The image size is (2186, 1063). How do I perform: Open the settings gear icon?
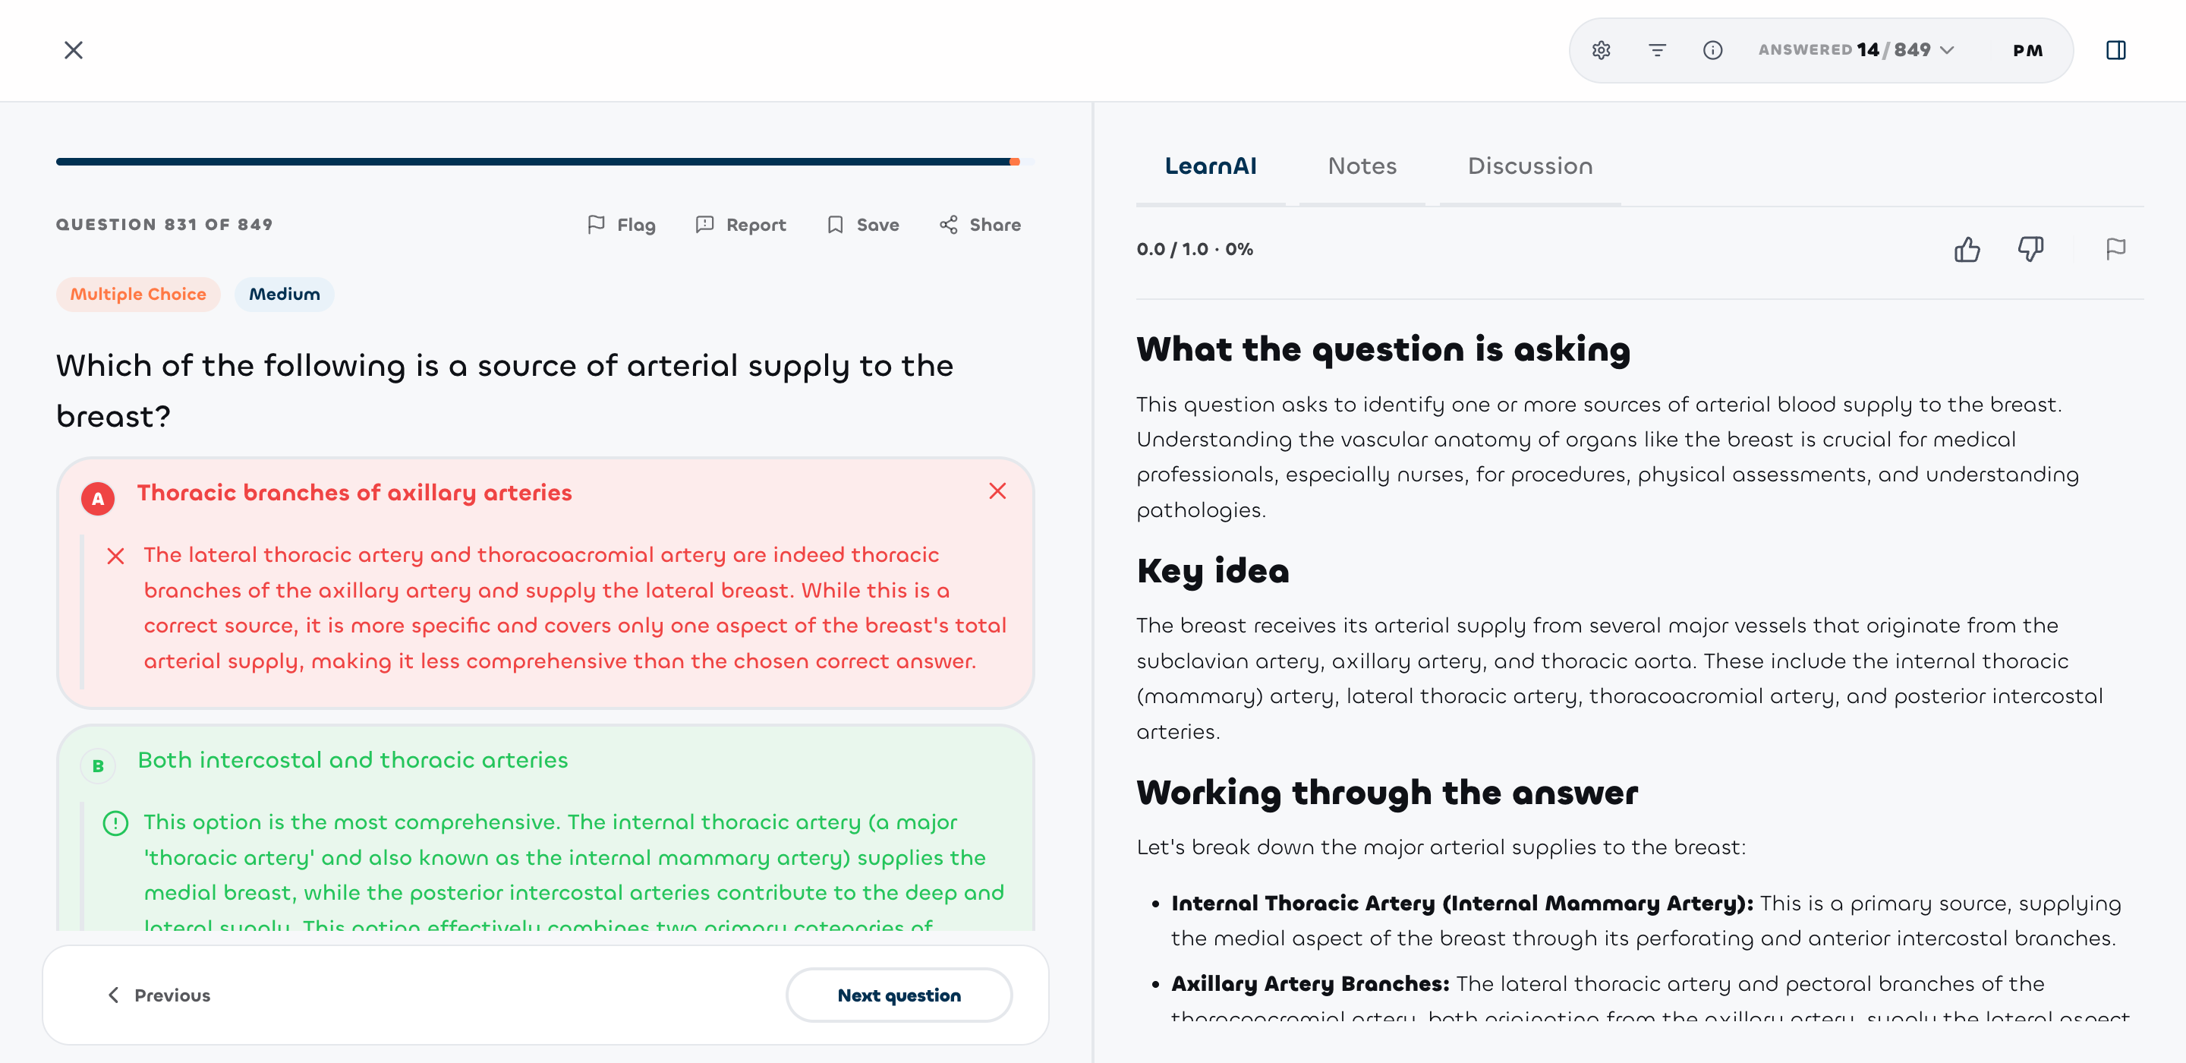(1601, 50)
